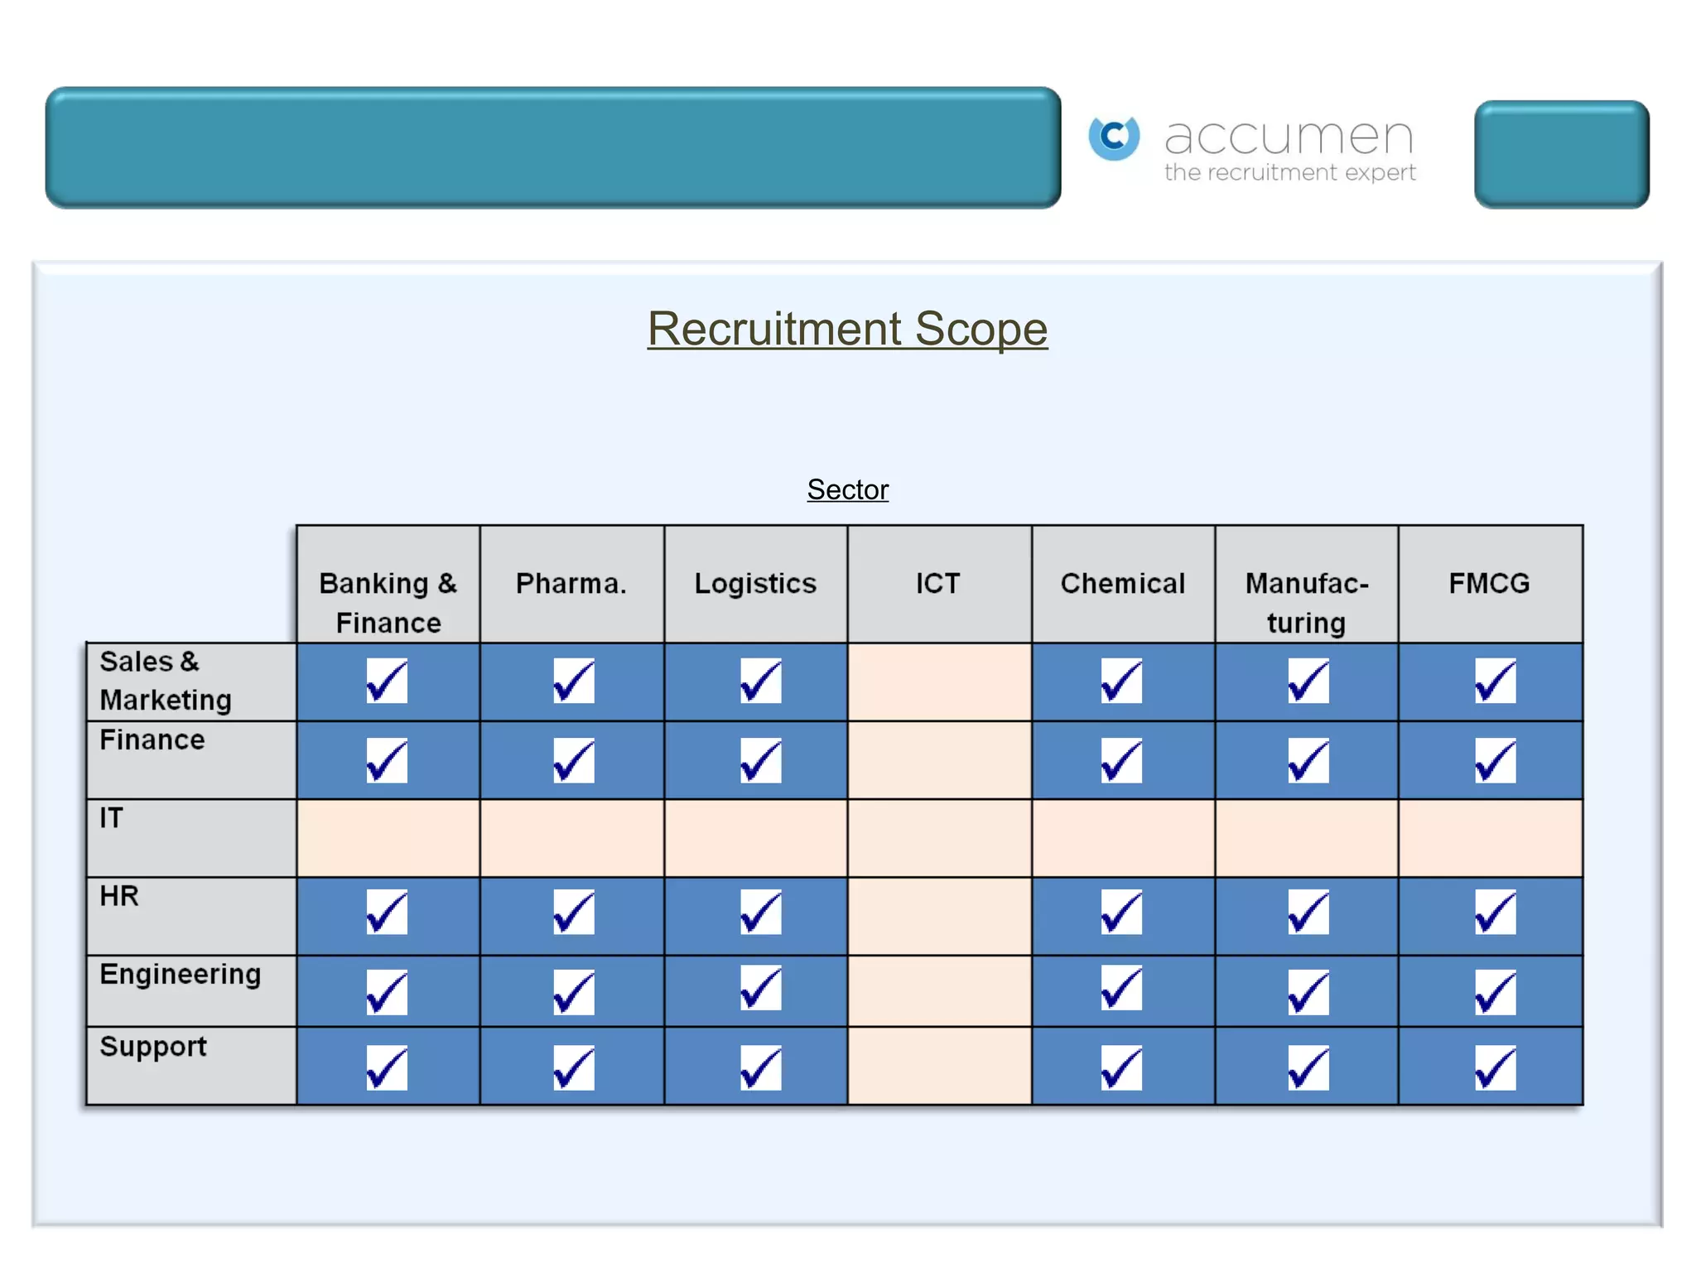Image resolution: width=1696 pixels, height=1272 pixels.
Task: Click Finance row checkmark under Pharma.
Action: click(x=574, y=760)
